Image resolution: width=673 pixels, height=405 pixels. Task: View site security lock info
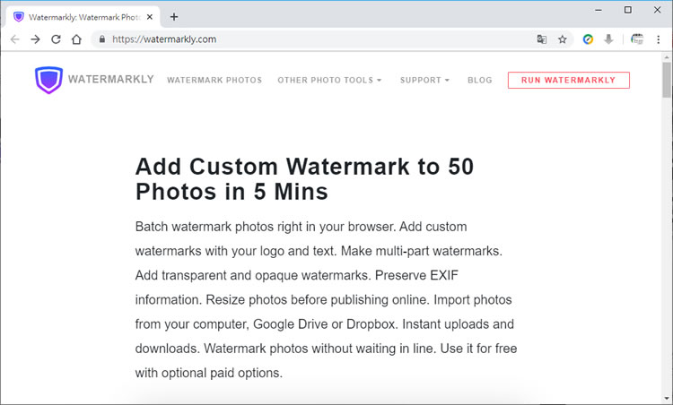(x=101, y=39)
